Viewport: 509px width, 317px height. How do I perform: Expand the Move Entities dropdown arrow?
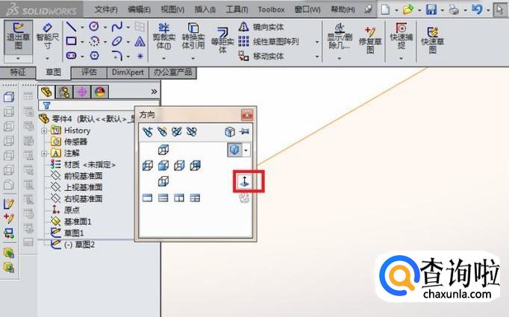(x=317, y=57)
